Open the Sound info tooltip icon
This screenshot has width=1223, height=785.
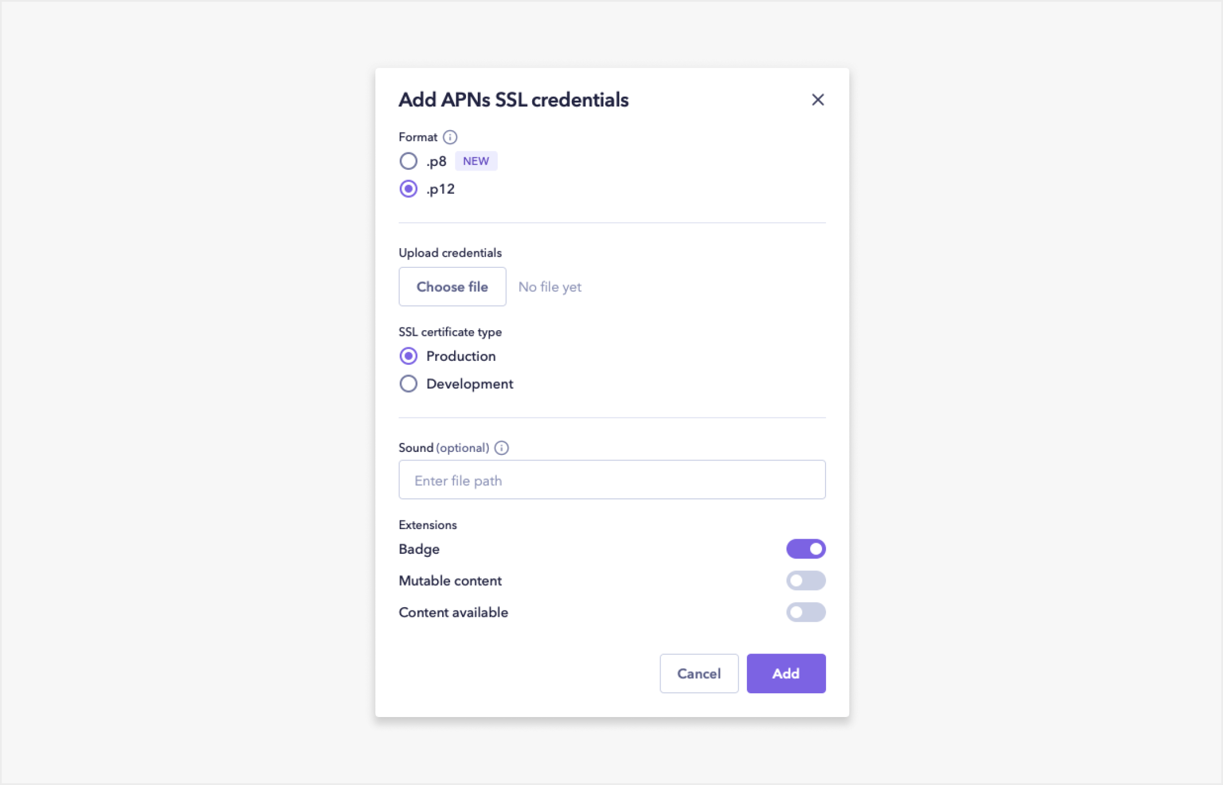click(x=501, y=447)
